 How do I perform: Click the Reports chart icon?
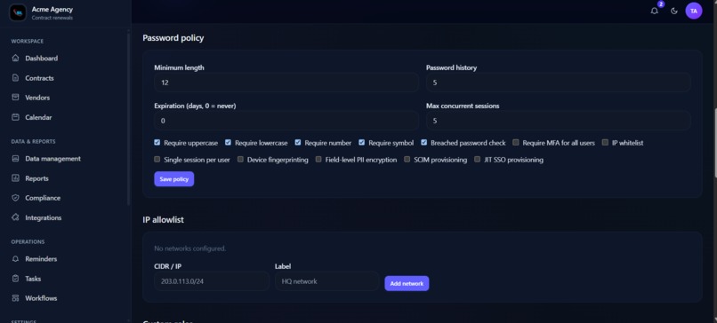coord(15,178)
